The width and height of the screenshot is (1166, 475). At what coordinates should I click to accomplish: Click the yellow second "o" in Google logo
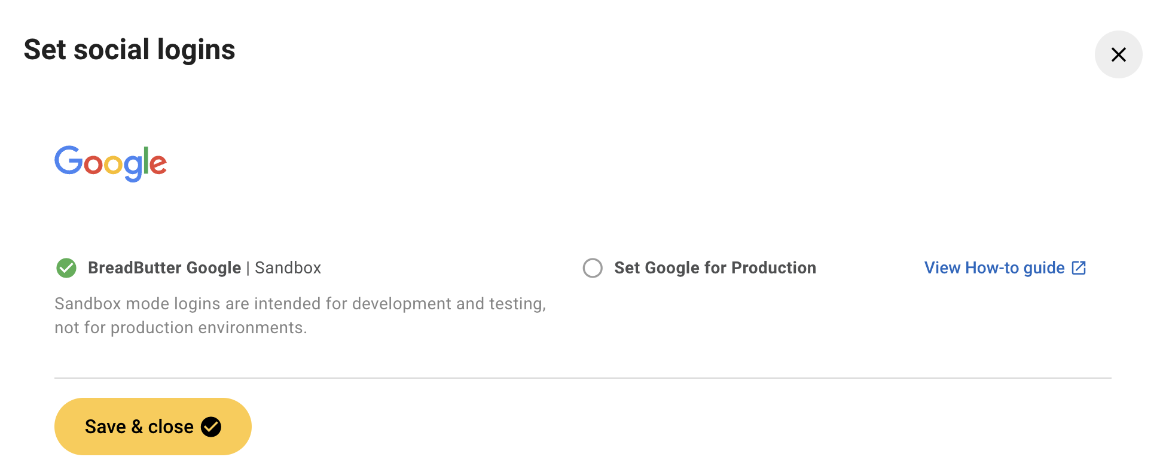pyautogui.click(x=113, y=165)
